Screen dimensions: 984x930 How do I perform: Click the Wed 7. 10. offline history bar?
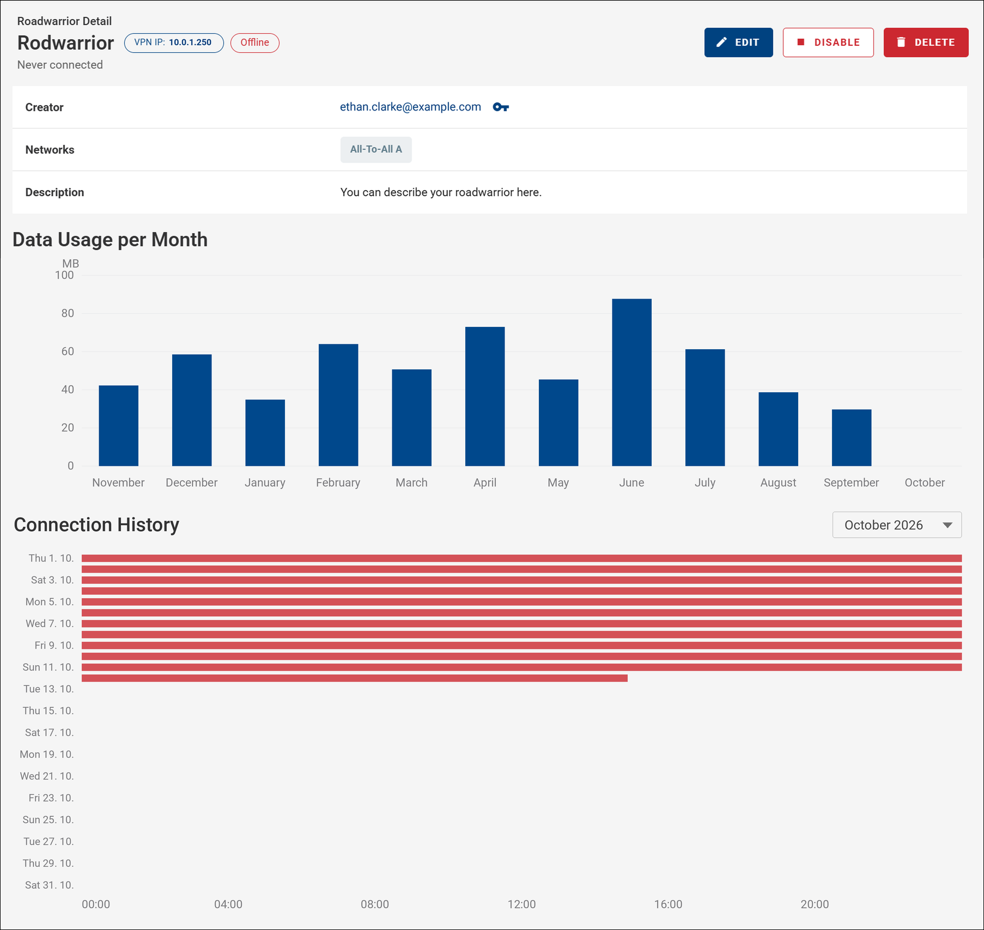[521, 623]
